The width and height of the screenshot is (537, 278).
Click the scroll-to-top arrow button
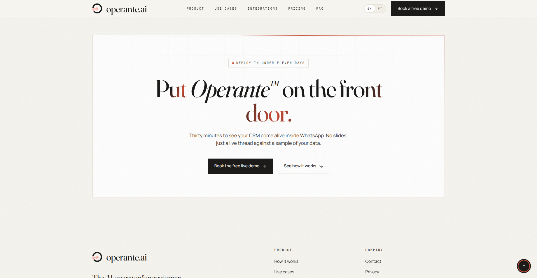point(524,266)
